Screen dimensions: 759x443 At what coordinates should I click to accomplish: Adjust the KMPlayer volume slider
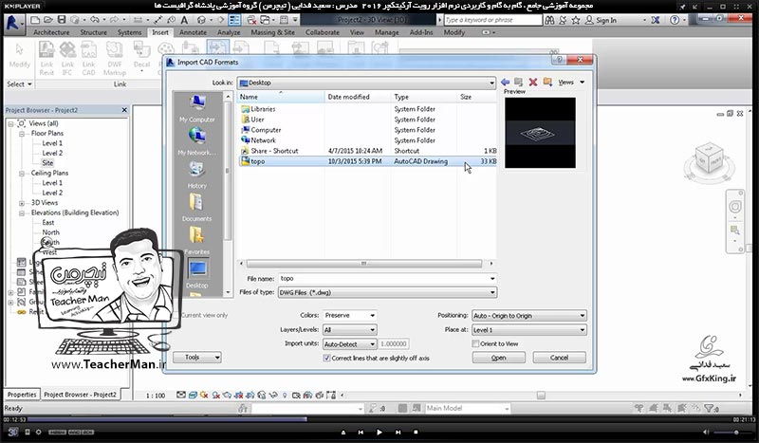pos(731,433)
